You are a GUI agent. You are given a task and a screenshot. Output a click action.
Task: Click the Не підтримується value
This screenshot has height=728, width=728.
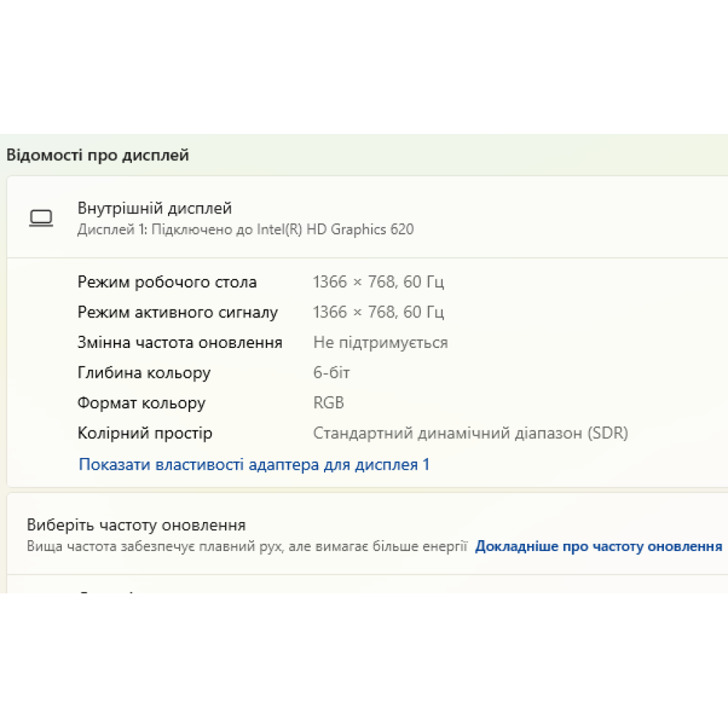[380, 342]
